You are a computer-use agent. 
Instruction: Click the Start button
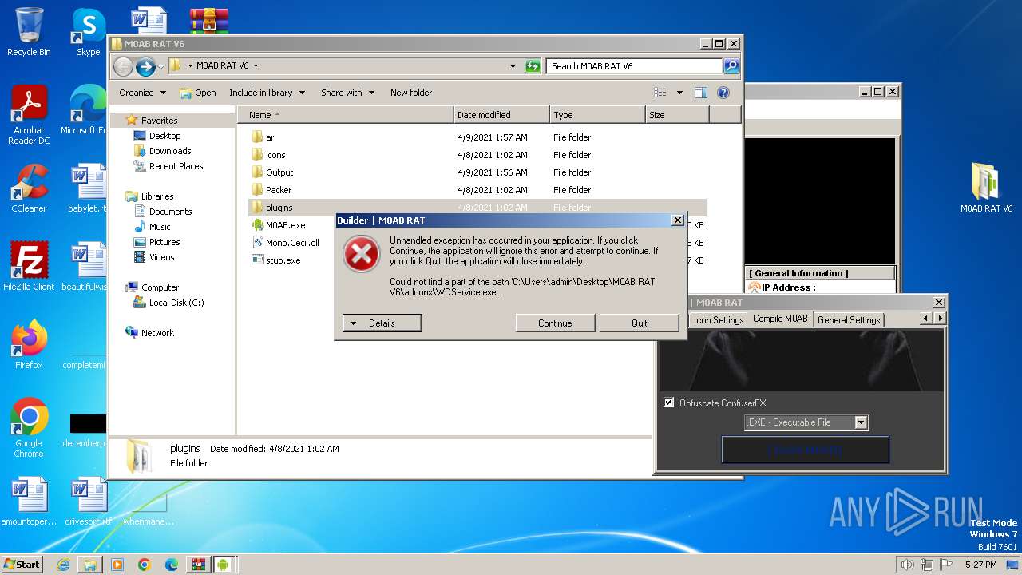click(x=22, y=565)
